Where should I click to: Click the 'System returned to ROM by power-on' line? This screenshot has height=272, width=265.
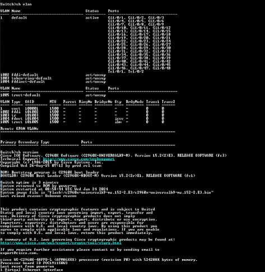pyautogui.click(x=38, y=186)
